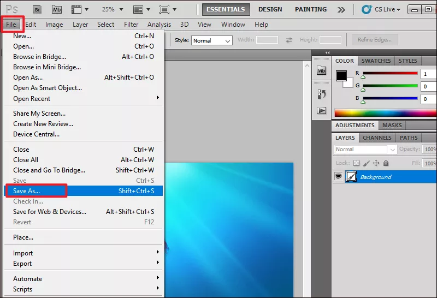Switch to the Swatches tab

(376, 61)
